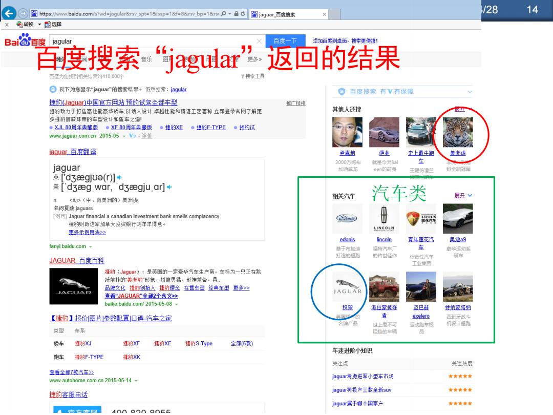Click the 捷豹S-Type model link
This screenshot has width=553, height=415.
click(x=199, y=343)
